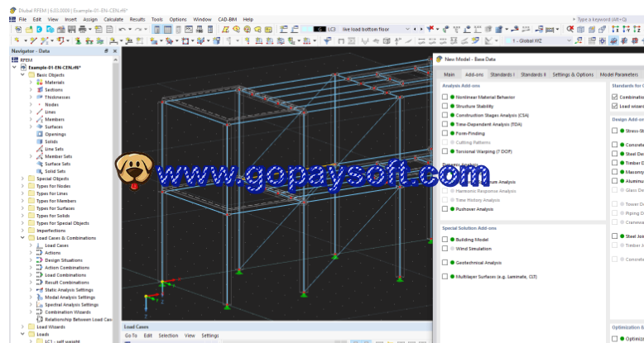Click the Open file folder icon
The width and height of the screenshot is (644, 343).
(29, 30)
